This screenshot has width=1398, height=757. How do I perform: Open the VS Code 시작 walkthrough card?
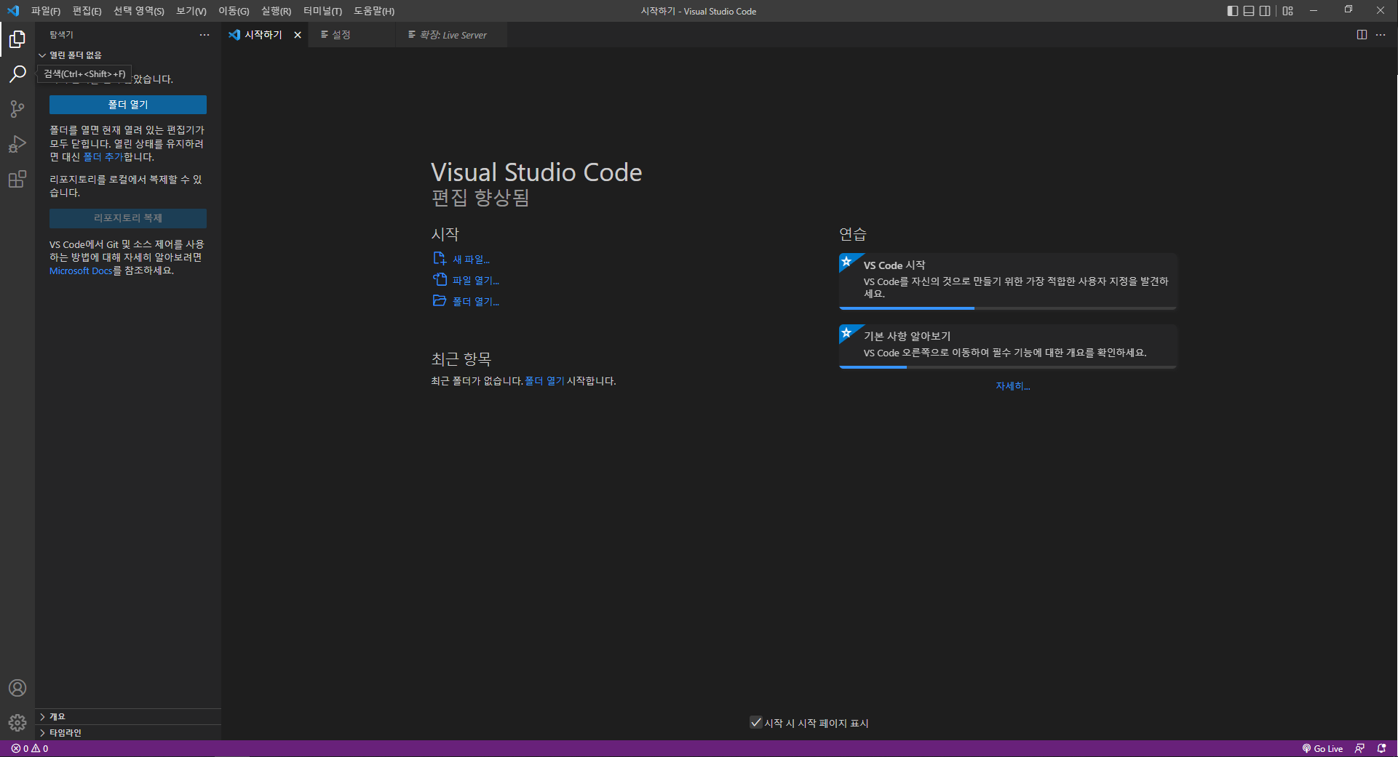(1008, 281)
